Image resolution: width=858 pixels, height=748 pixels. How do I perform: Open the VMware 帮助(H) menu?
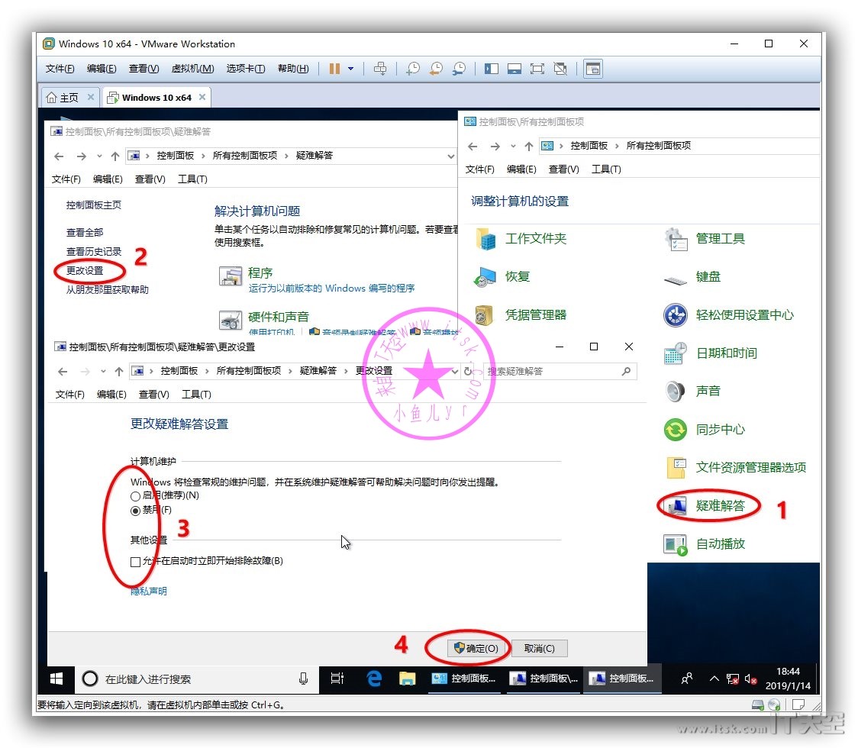coord(293,69)
